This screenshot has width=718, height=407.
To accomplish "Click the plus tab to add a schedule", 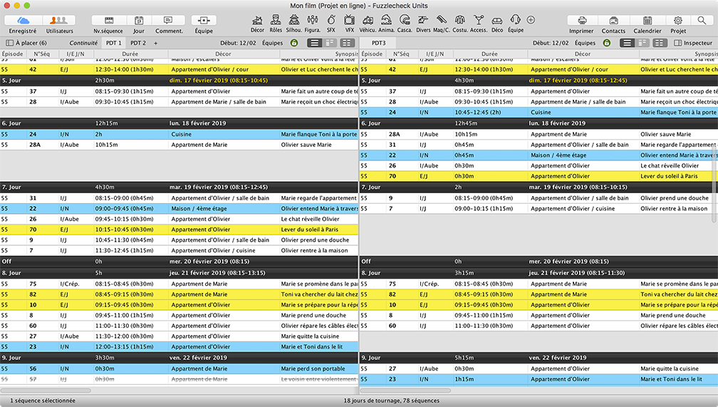I will (156, 43).
